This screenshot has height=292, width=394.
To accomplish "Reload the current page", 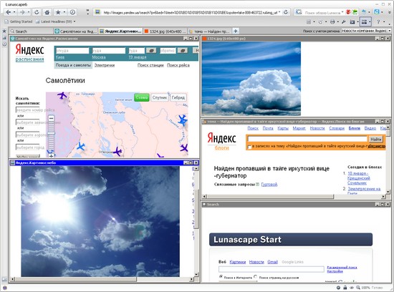I will point(37,12).
